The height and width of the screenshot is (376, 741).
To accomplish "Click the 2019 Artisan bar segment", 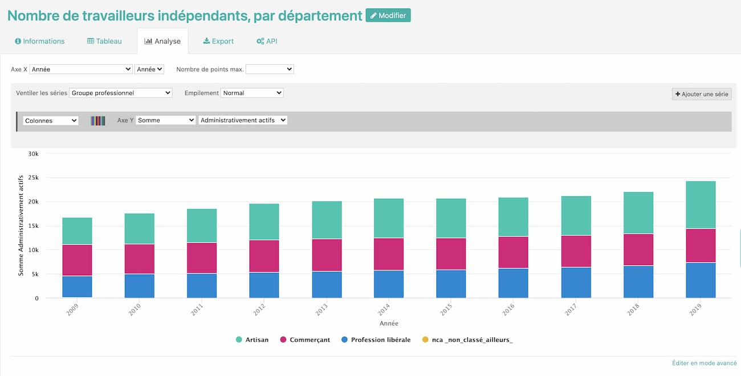I will pos(701,205).
